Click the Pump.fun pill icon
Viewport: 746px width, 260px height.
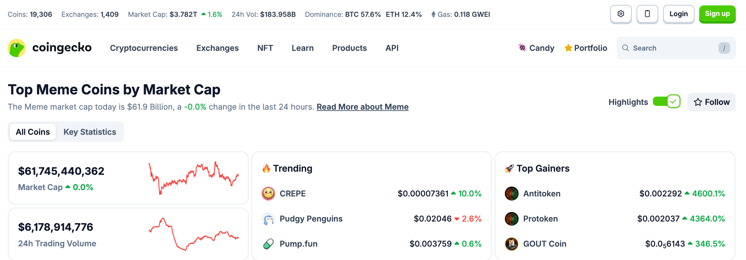coord(268,244)
